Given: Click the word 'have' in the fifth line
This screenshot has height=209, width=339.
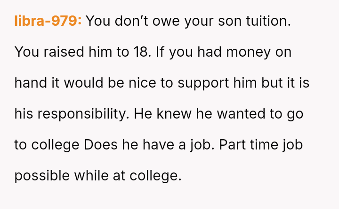Looking at the screenshot, I should (158, 145).
